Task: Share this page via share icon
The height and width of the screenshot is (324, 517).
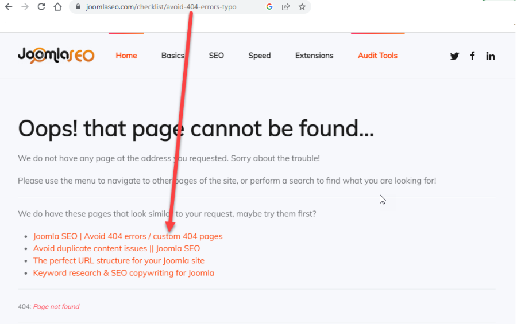Action: tap(285, 6)
